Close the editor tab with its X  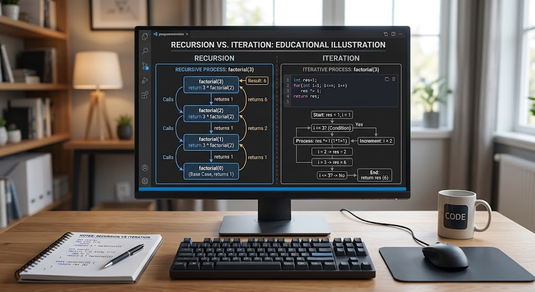pos(187,34)
